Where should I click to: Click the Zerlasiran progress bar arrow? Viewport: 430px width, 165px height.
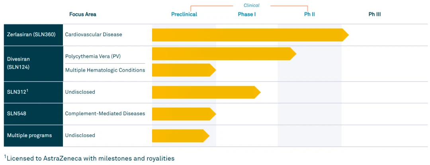[250, 35]
